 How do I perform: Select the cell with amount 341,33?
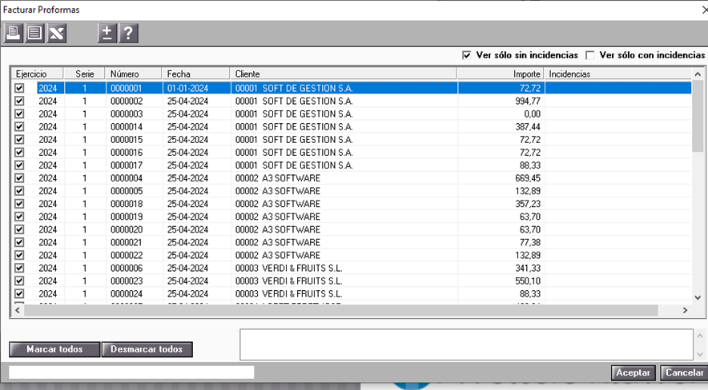(501, 268)
